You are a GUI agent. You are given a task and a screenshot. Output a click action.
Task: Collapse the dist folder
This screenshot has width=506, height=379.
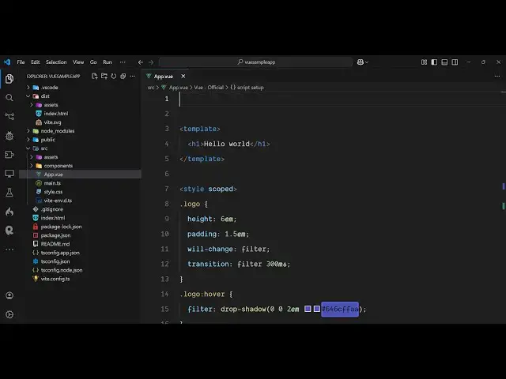[x=28, y=96]
